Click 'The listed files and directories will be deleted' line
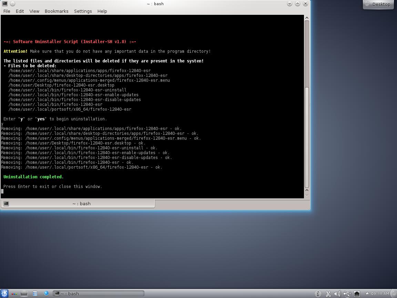Viewport: 397px width, 298px height. [103, 61]
